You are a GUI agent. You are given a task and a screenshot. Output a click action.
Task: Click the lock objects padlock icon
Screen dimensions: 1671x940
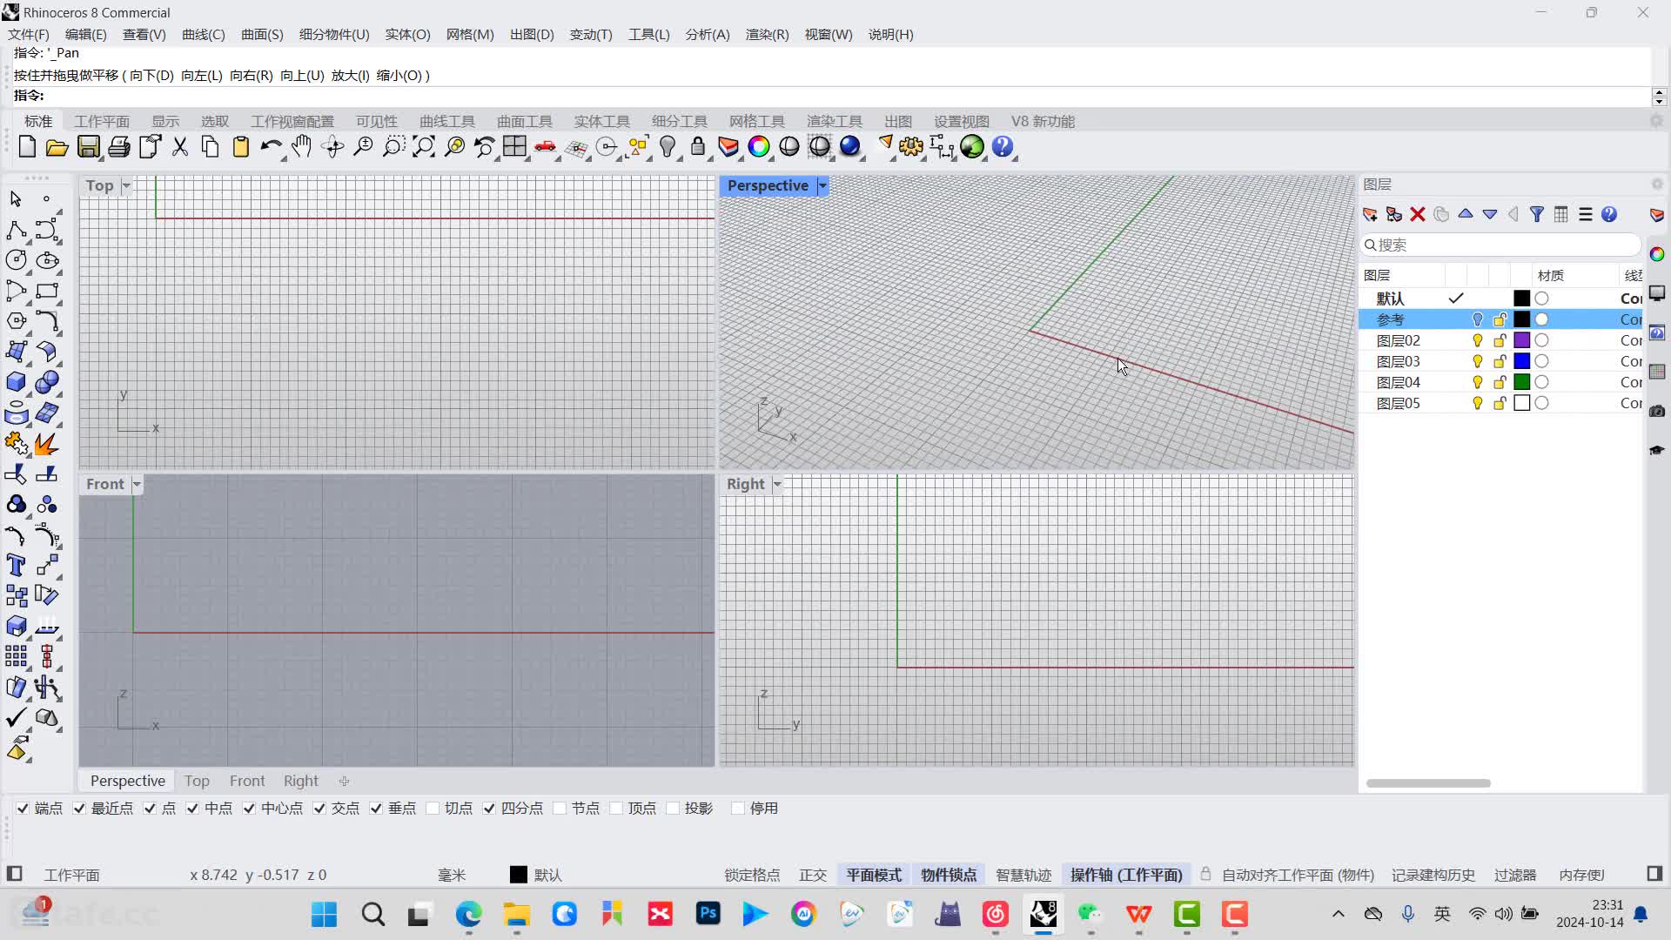click(698, 147)
